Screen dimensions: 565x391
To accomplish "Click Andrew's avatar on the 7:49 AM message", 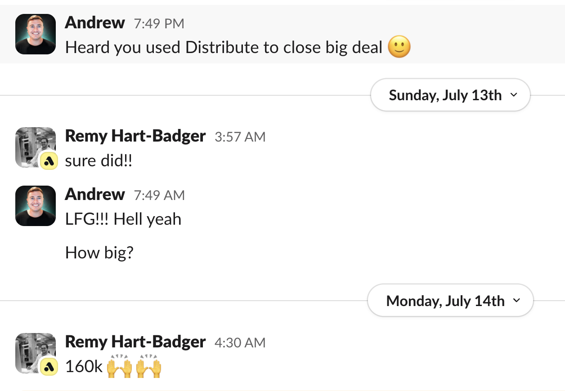I will tap(36, 206).
